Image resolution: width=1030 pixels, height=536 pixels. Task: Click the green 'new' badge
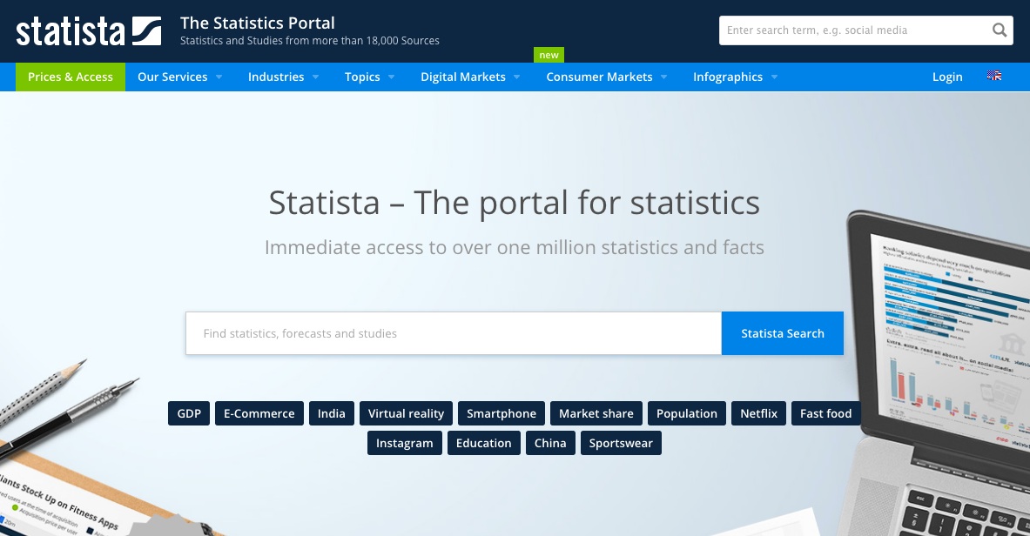(549, 55)
